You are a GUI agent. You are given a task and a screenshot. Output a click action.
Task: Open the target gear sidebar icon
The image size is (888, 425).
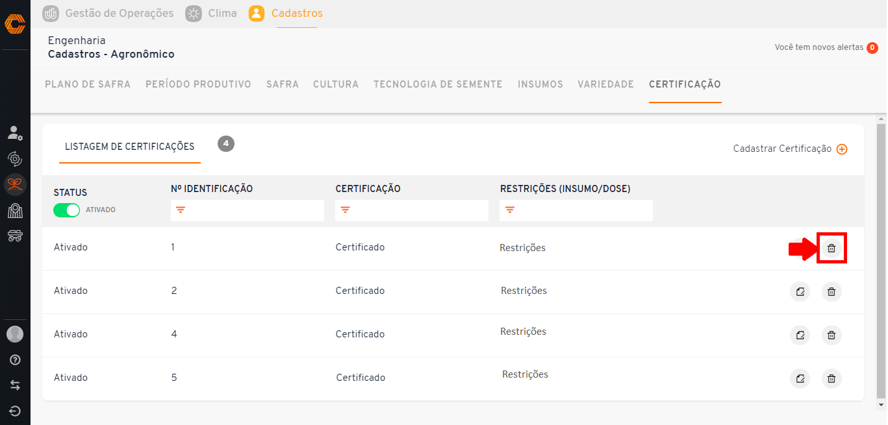(x=15, y=159)
